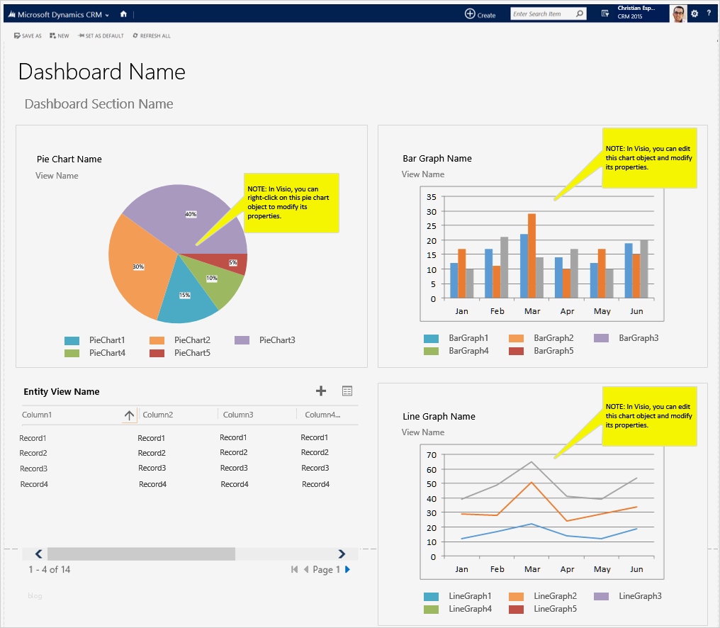Expand Microsoft Dynamics CRM navigation dropdown

click(x=107, y=15)
